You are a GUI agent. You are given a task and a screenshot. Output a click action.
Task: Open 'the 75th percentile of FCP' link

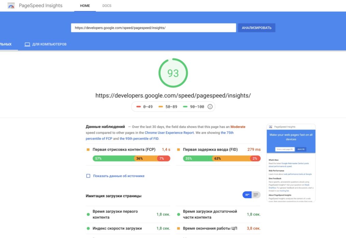[x=160, y=136]
